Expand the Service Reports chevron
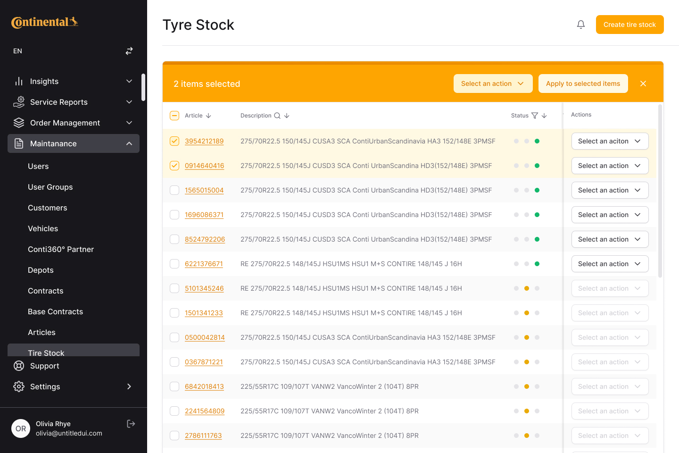 tap(129, 102)
